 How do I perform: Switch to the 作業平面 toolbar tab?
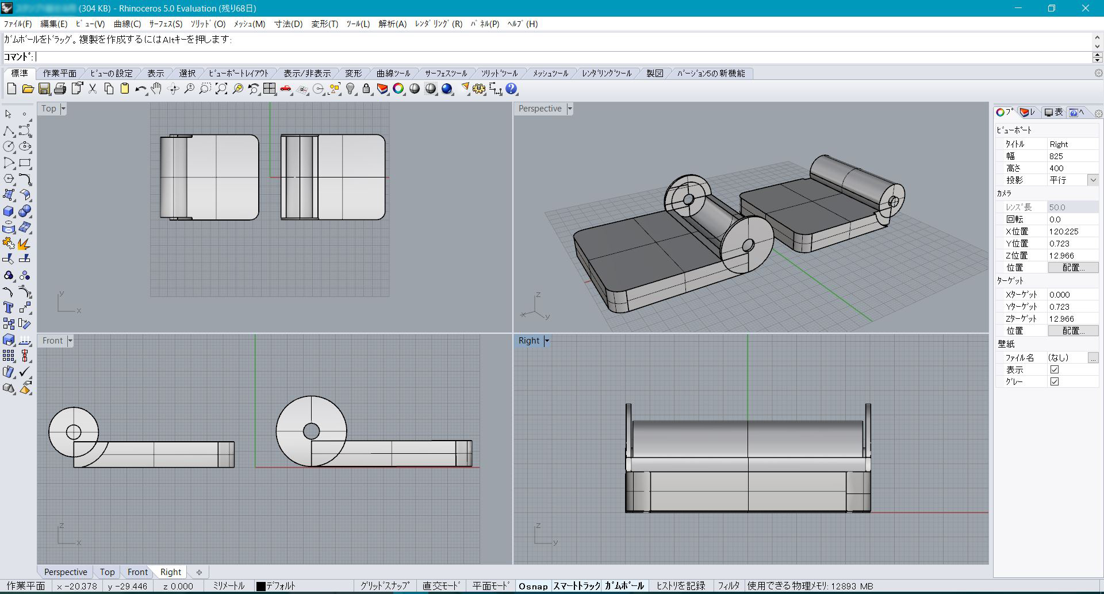60,74
